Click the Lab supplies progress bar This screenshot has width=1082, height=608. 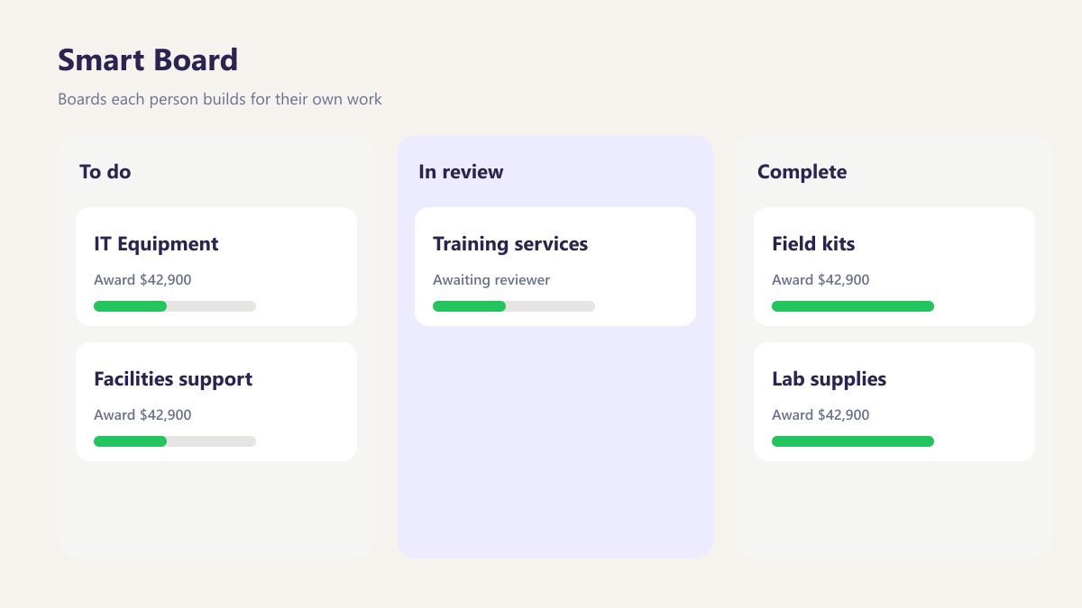[x=853, y=441]
